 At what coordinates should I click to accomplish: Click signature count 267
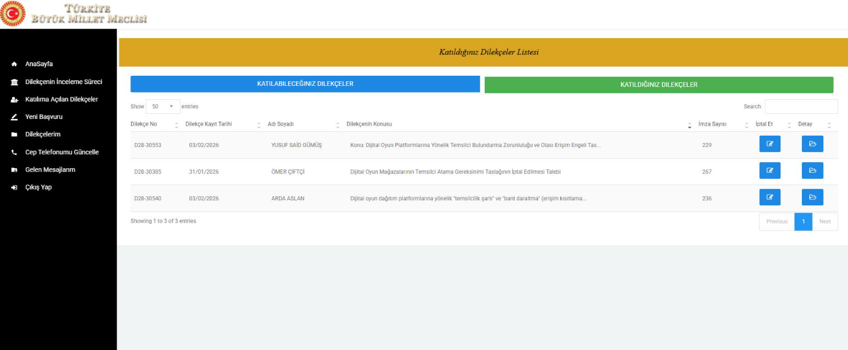pyautogui.click(x=707, y=172)
